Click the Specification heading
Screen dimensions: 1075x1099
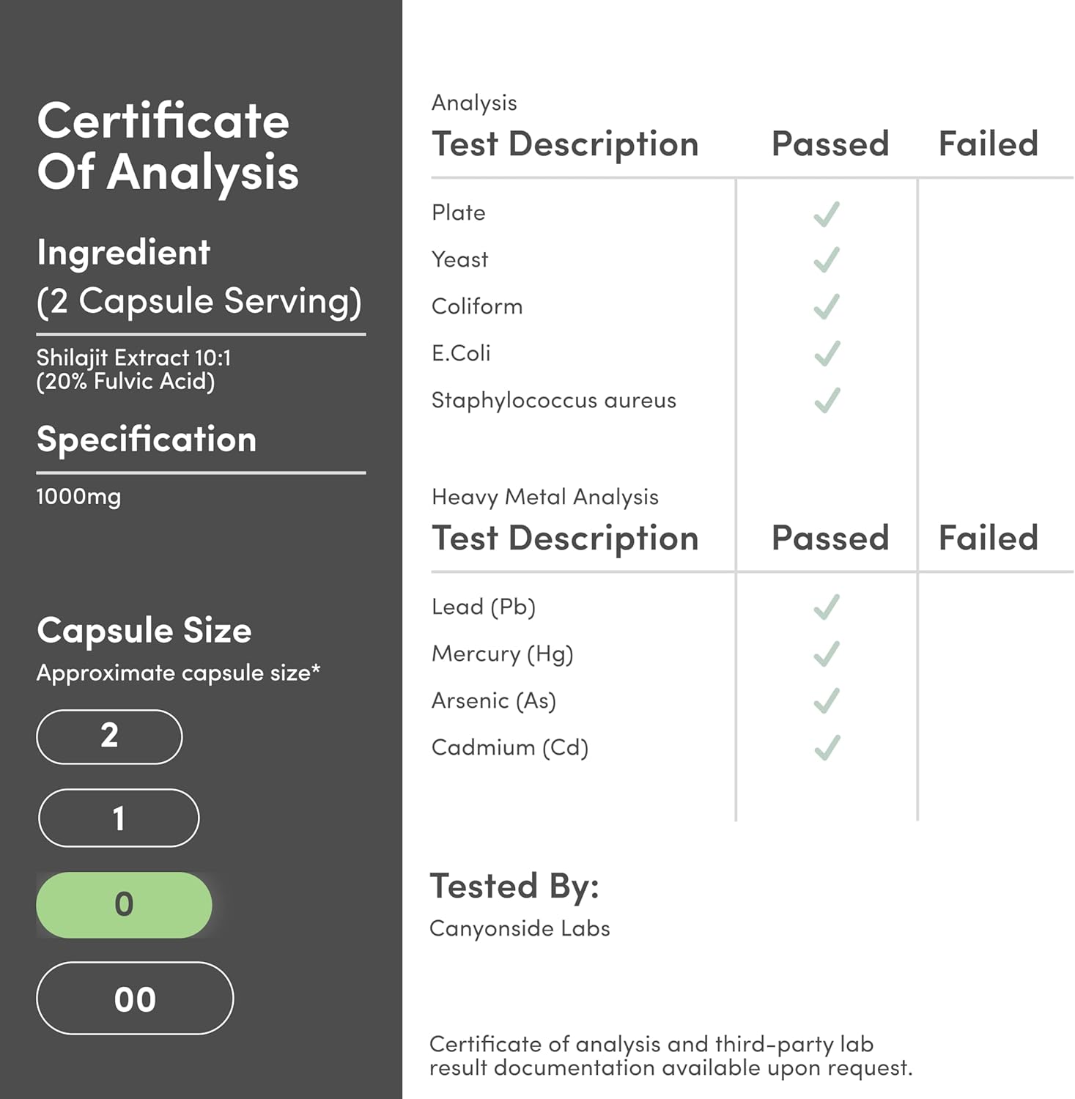[x=147, y=440]
